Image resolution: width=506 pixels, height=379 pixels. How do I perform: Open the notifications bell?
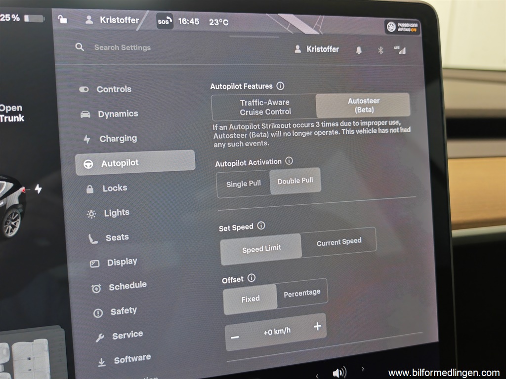[x=359, y=50]
